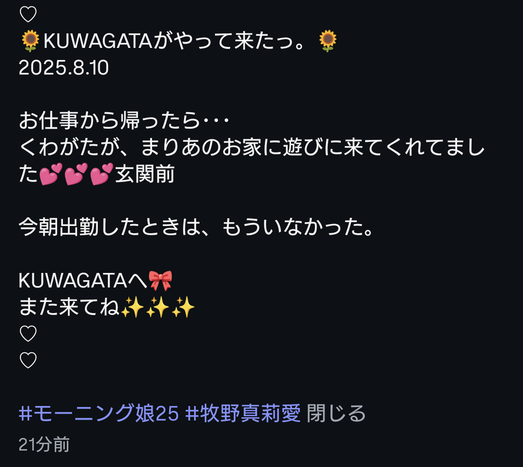Click the 21分前 timestamp
The image size is (523, 467).
44,445
